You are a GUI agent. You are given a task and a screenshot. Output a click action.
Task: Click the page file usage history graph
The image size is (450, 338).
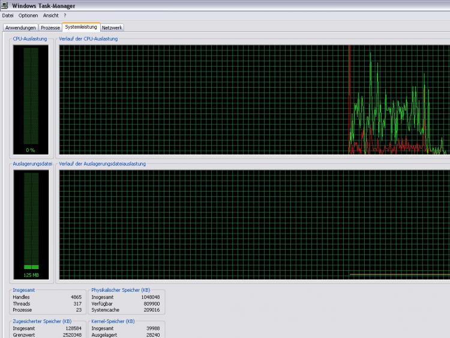point(254,225)
